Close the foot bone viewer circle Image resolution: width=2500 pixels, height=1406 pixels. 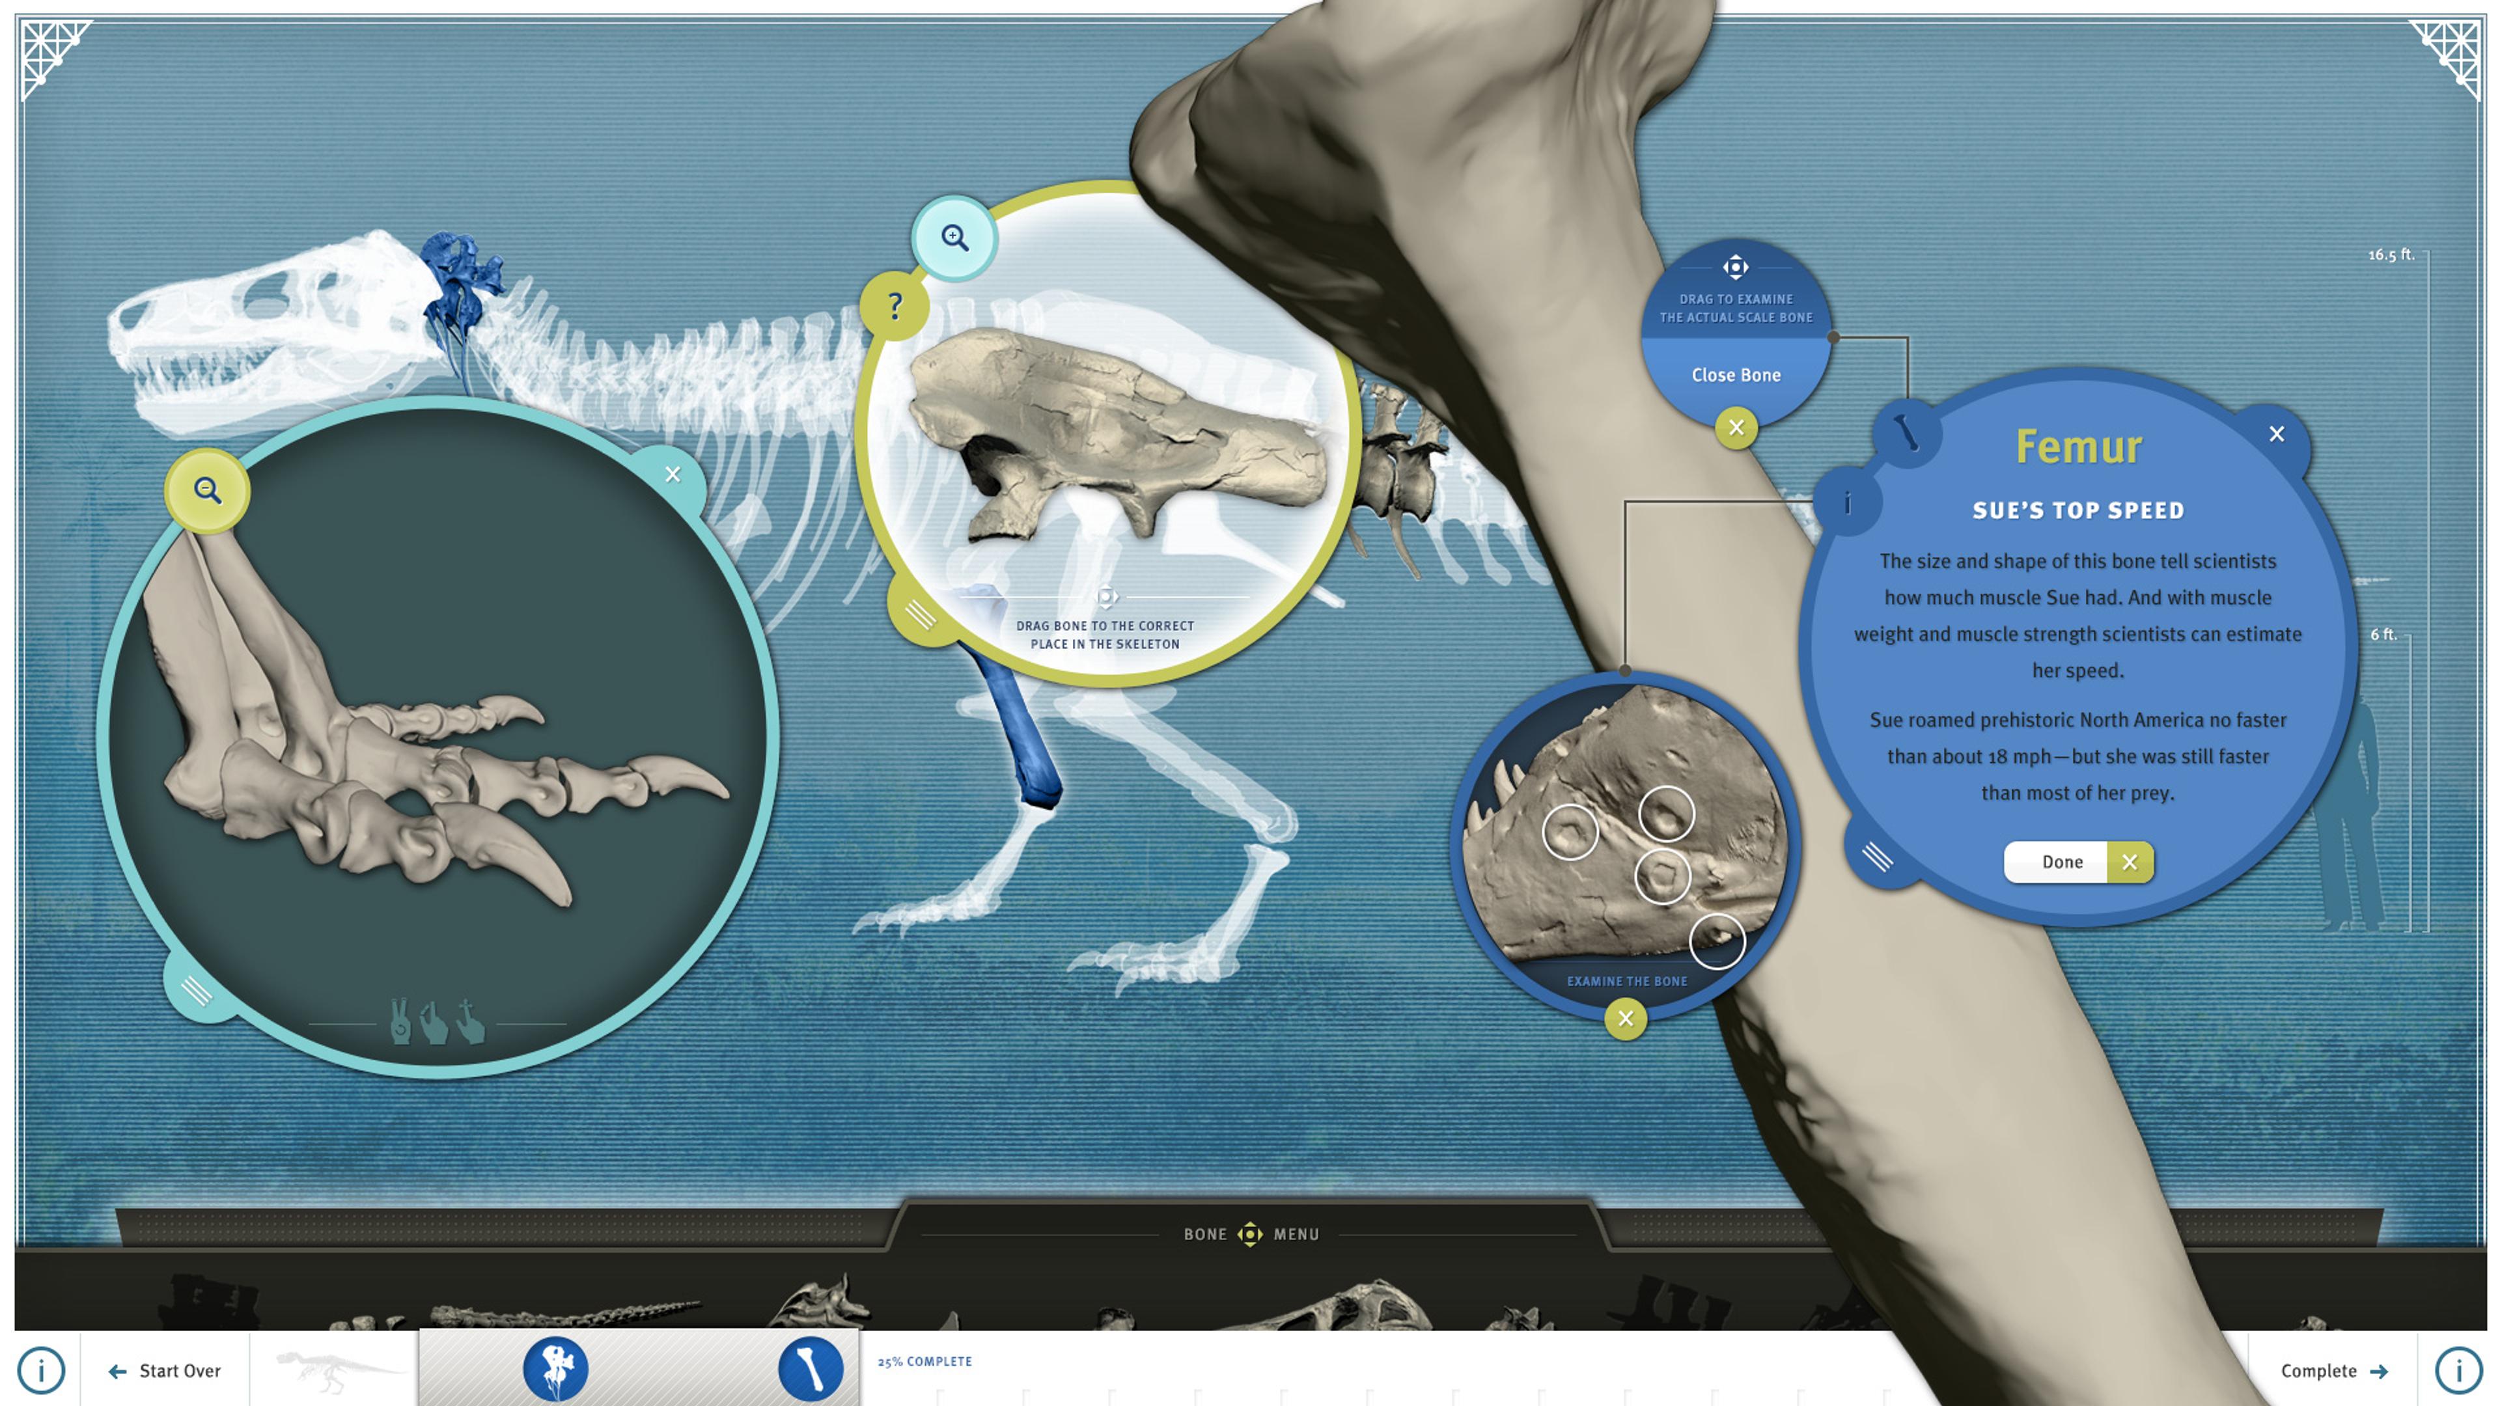click(673, 475)
